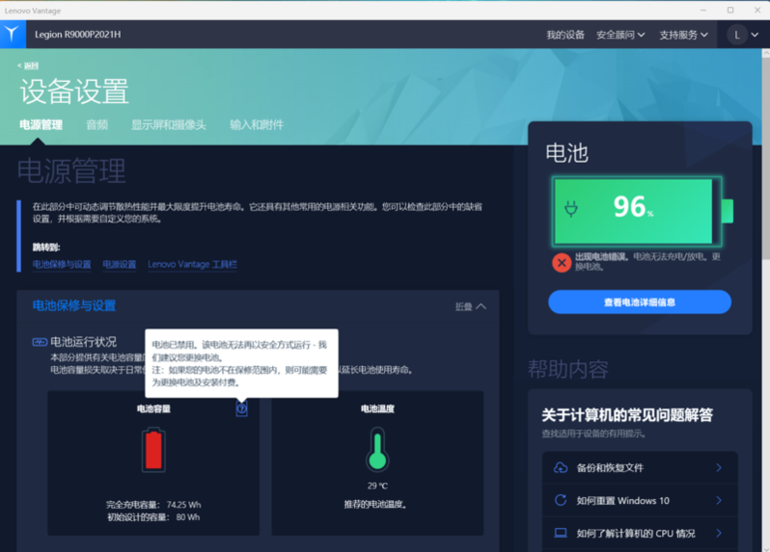This screenshot has height=552, width=770.
Task: Jump to the 电源设置 link
Action: (x=120, y=265)
